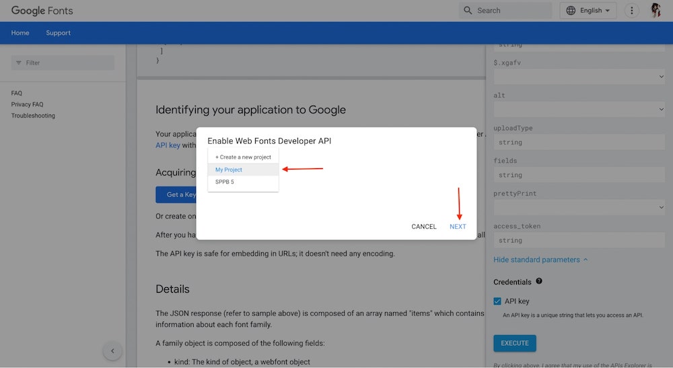This screenshot has width=673, height=368.
Task: Uncheck the API key checkbox
Action: click(x=497, y=301)
